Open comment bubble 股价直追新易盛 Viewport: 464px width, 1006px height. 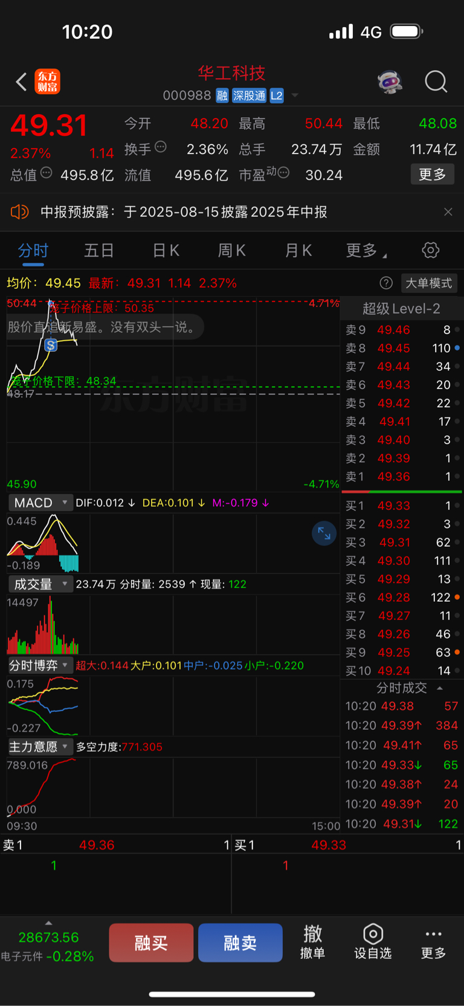tap(105, 327)
